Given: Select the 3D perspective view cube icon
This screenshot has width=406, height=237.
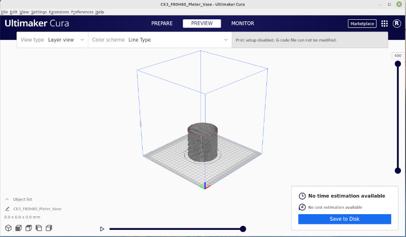Looking at the screenshot, I should pos(8,228).
